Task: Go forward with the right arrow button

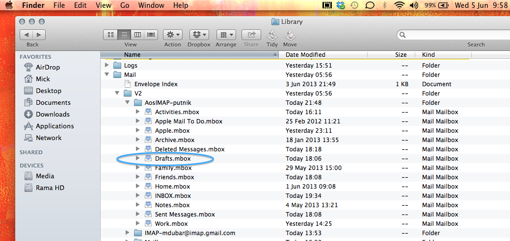Action: click(x=39, y=34)
